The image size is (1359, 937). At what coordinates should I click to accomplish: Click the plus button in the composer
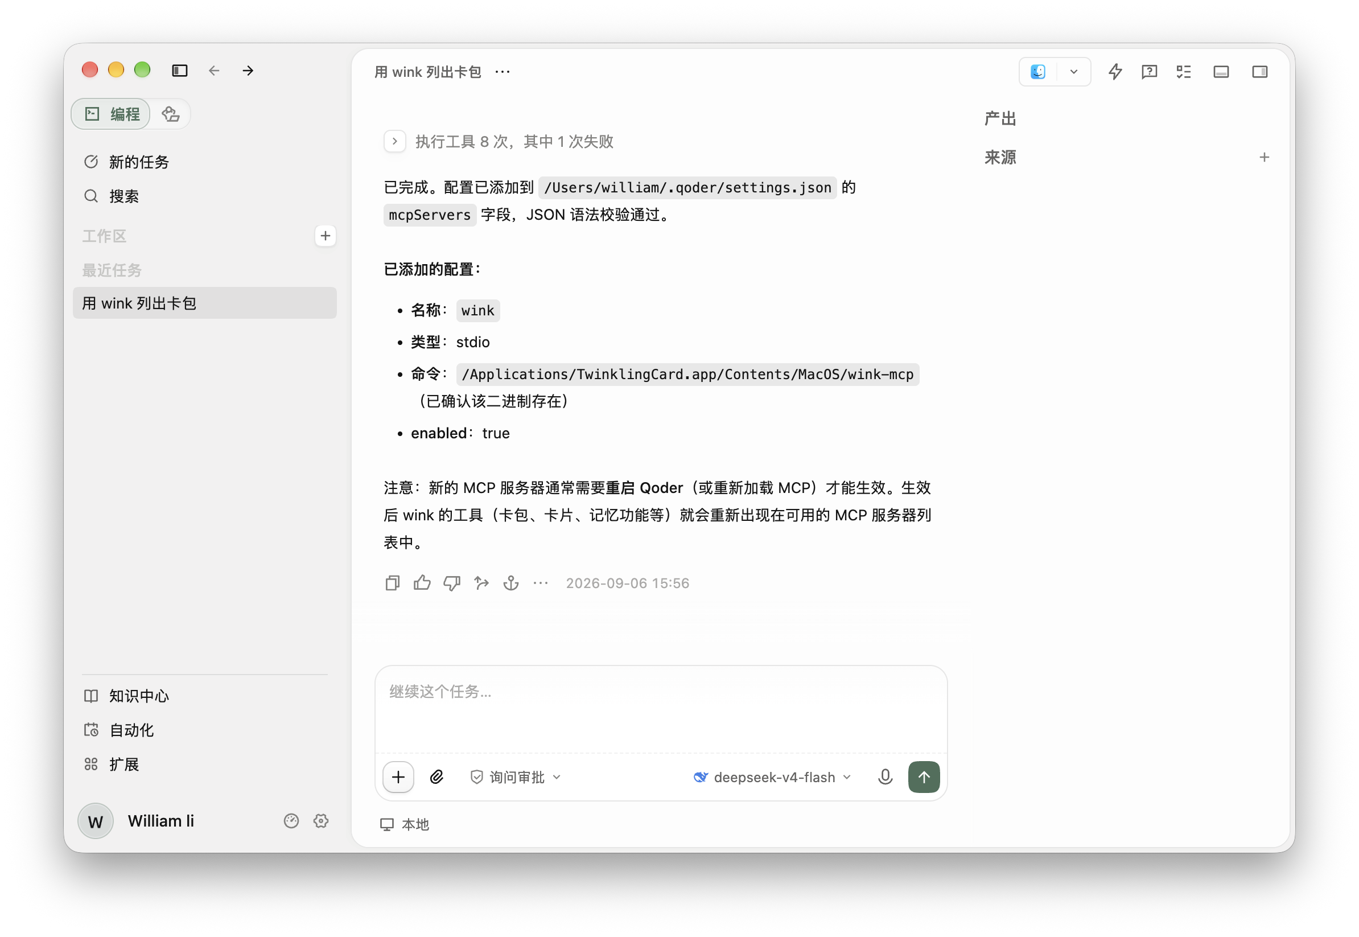coord(398,777)
